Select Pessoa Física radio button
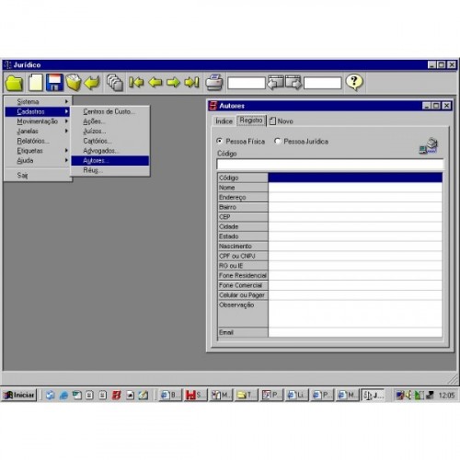The width and height of the screenshot is (460, 460). (219, 141)
